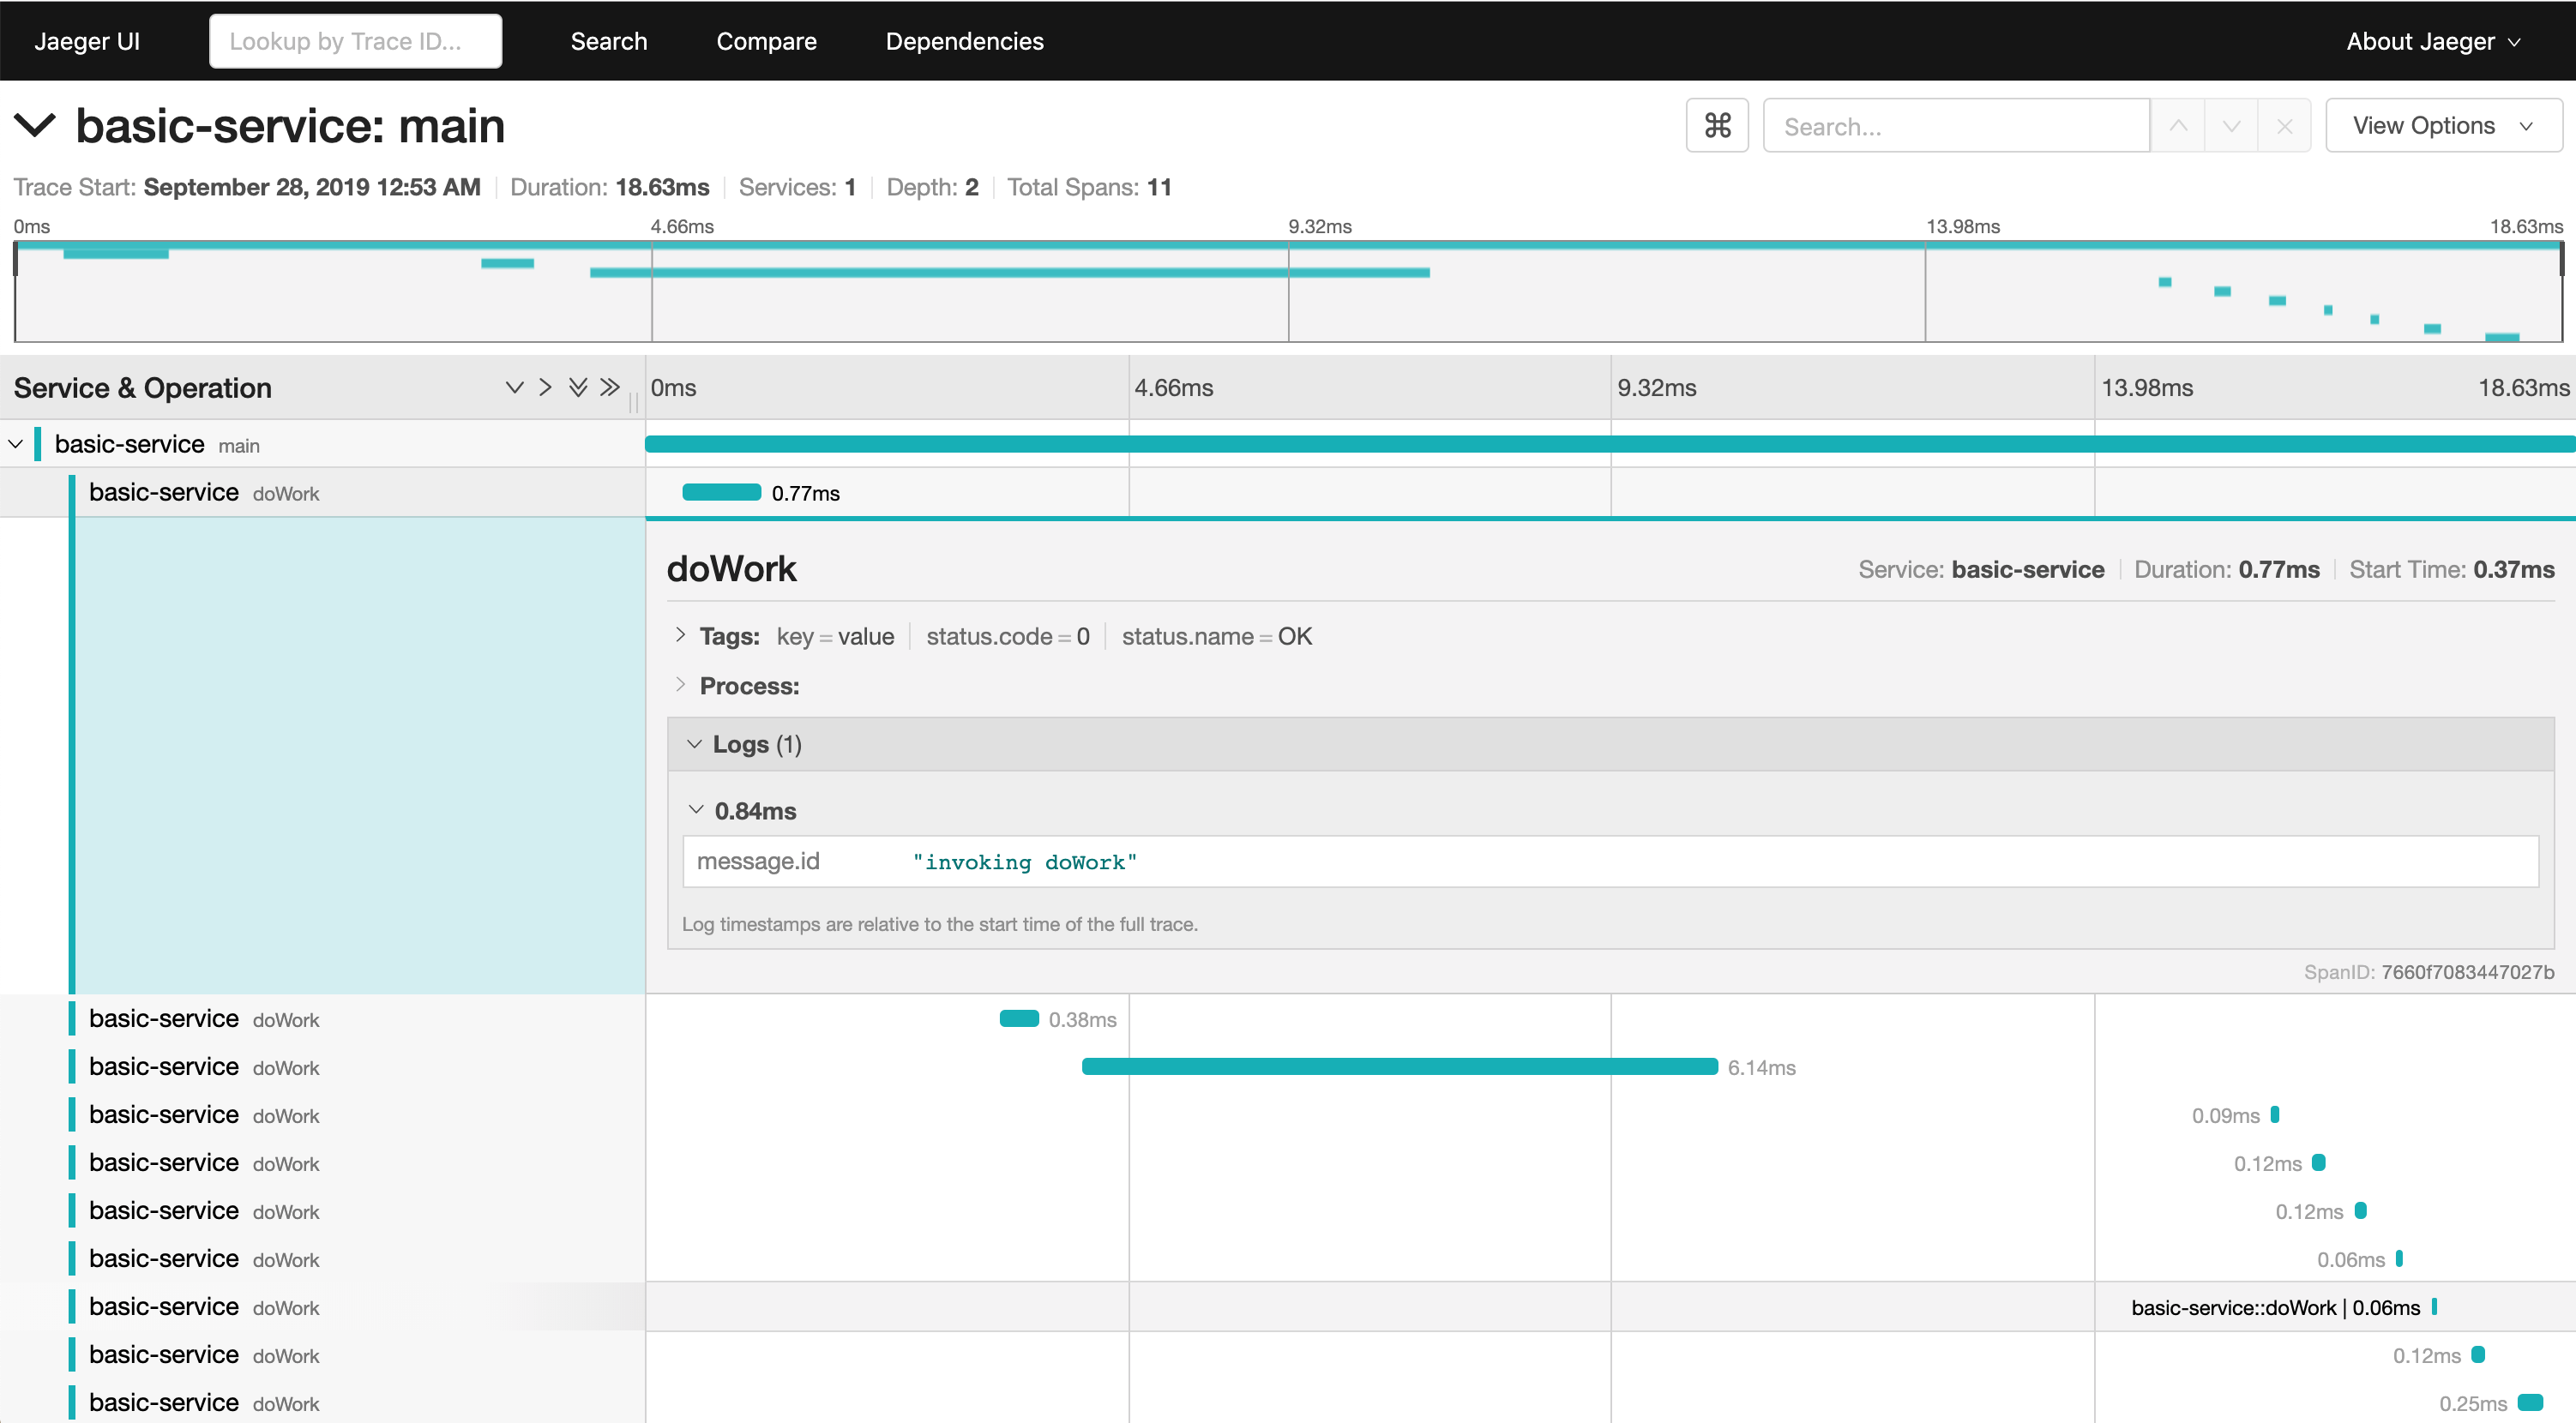Focus the trace Search field
Screen dimensions: 2576x1423
click(x=1955, y=126)
